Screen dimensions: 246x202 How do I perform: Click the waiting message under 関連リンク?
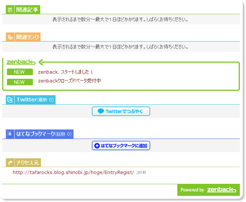120,47
